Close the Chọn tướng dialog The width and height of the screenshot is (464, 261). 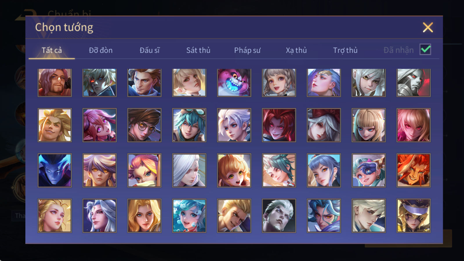pyautogui.click(x=428, y=28)
